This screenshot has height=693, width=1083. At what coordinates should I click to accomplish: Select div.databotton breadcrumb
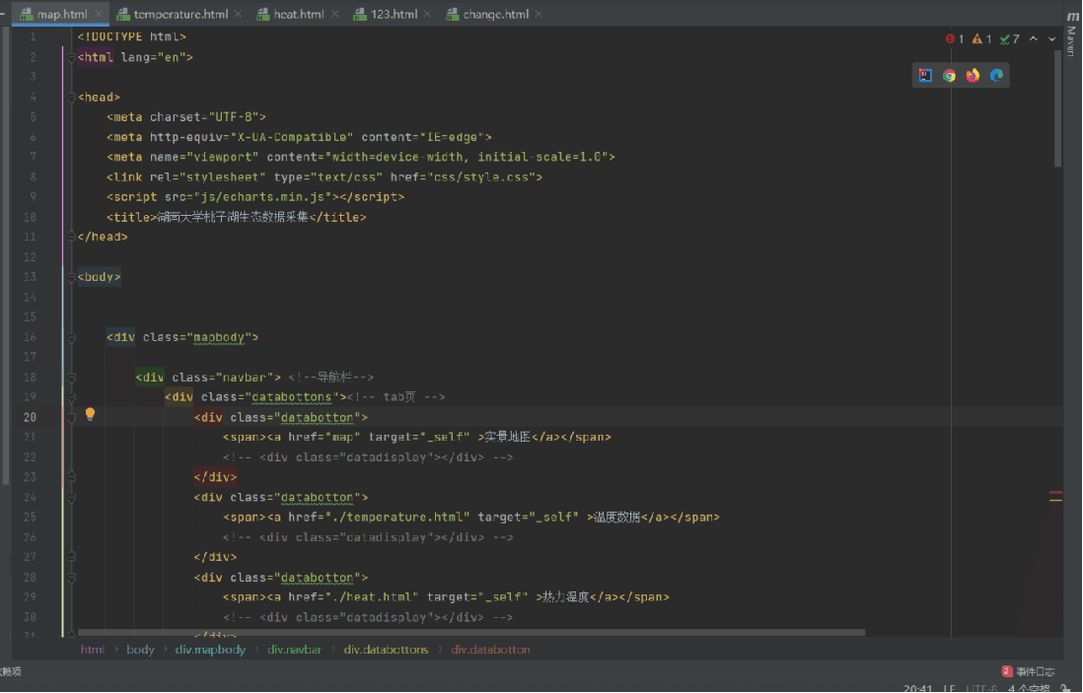tap(490, 650)
